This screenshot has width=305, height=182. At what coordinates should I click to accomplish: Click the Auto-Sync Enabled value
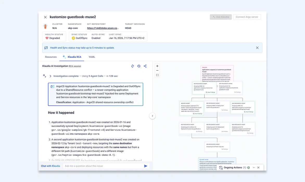coord(96,38)
